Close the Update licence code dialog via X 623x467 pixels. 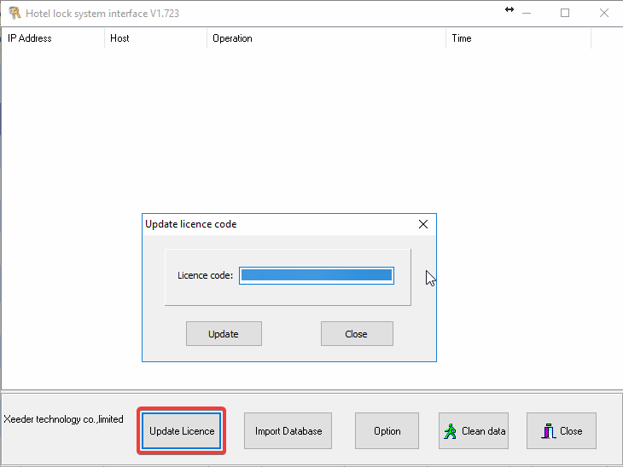point(423,224)
